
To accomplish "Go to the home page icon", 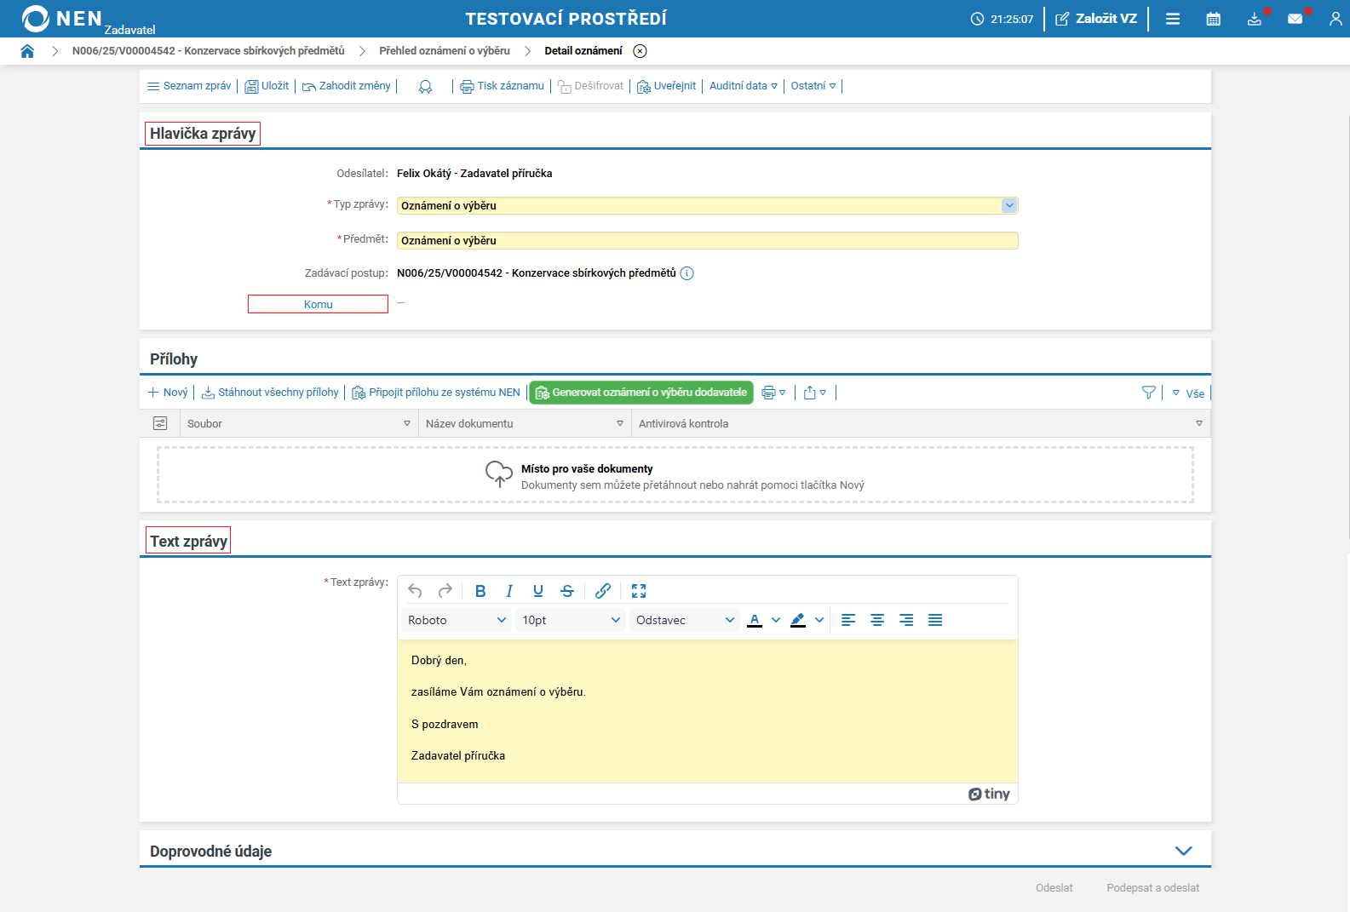I will coord(27,51).
